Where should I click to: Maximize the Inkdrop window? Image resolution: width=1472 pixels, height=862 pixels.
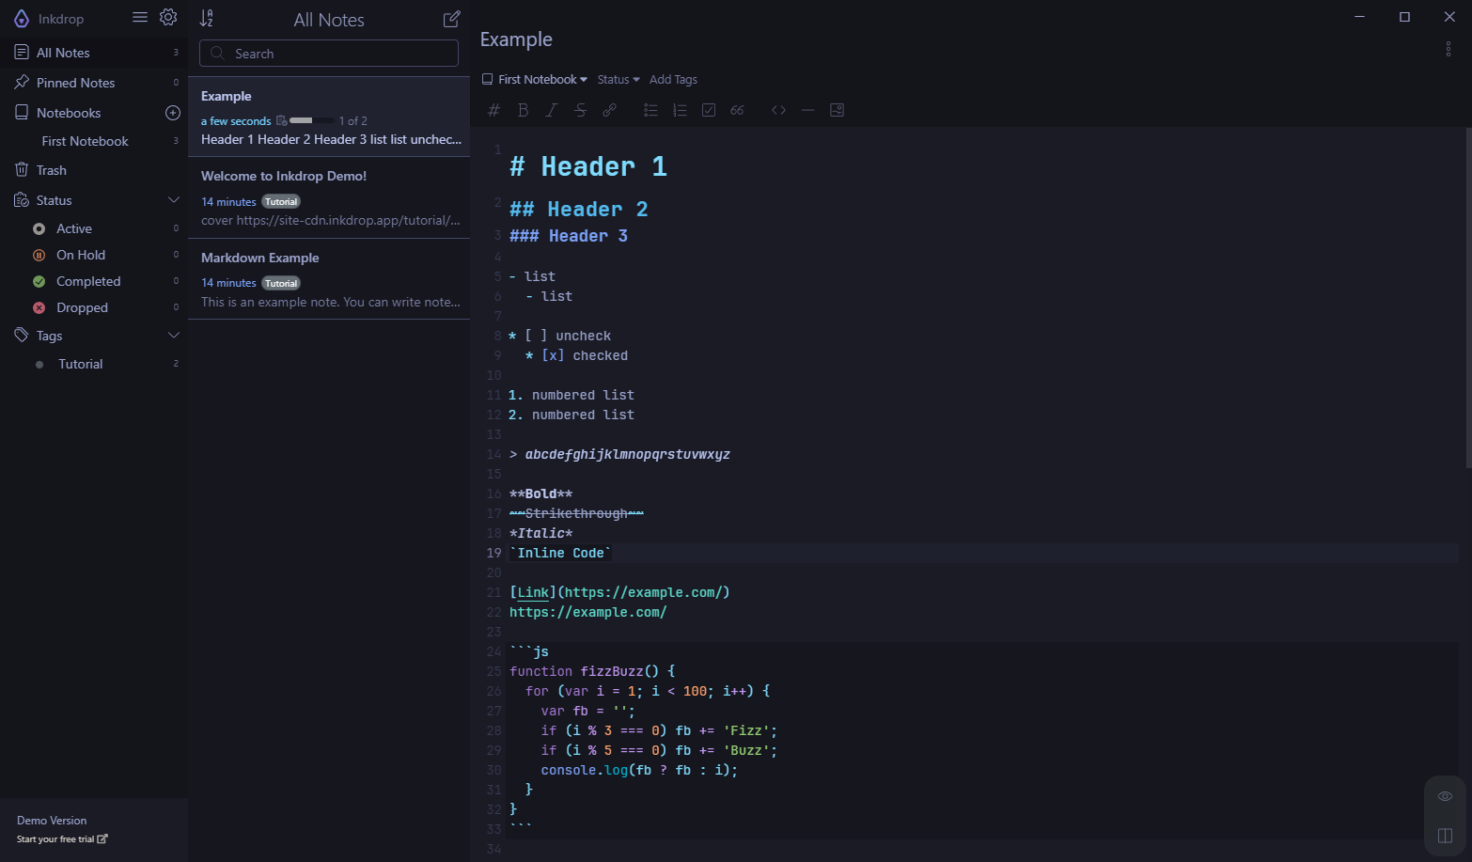1404,16
